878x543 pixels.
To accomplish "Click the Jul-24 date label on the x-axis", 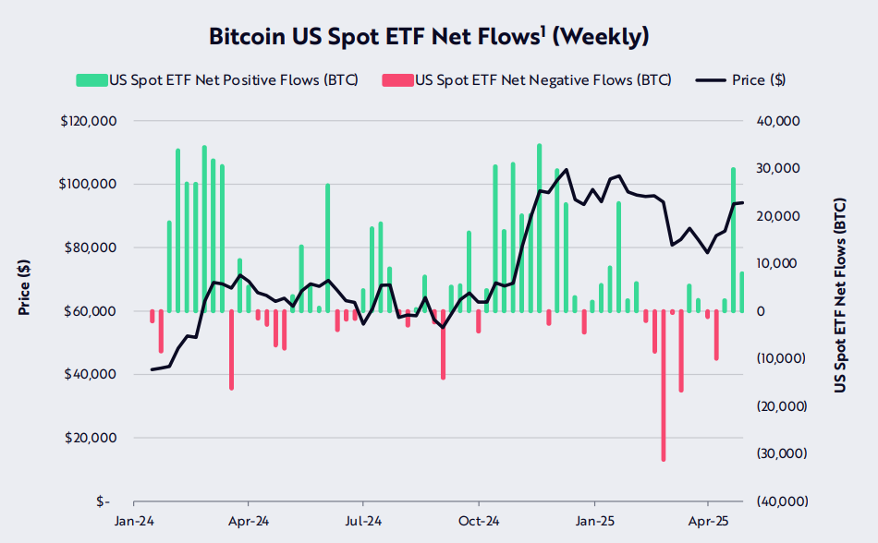I will click(363, 521).
